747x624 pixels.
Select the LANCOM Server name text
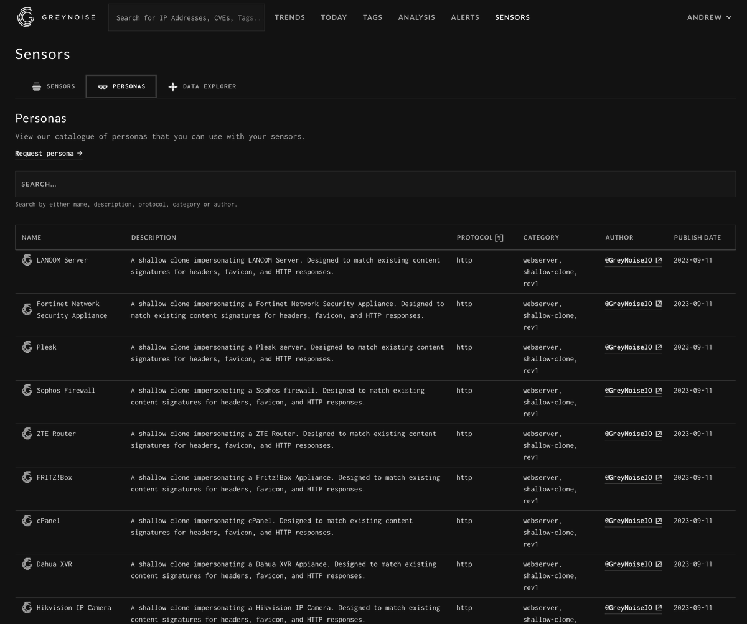click(x=62, y=260)
